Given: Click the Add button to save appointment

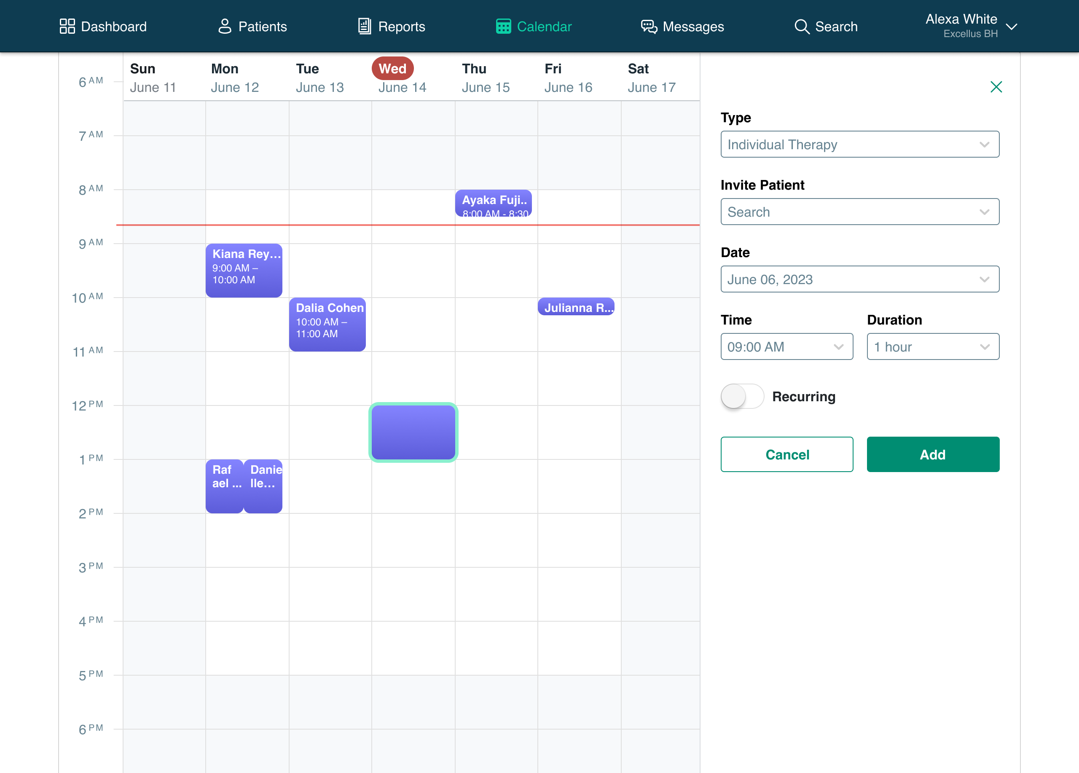Looking at the screenshot, I should pyautogui.click(x=933, y=454).
